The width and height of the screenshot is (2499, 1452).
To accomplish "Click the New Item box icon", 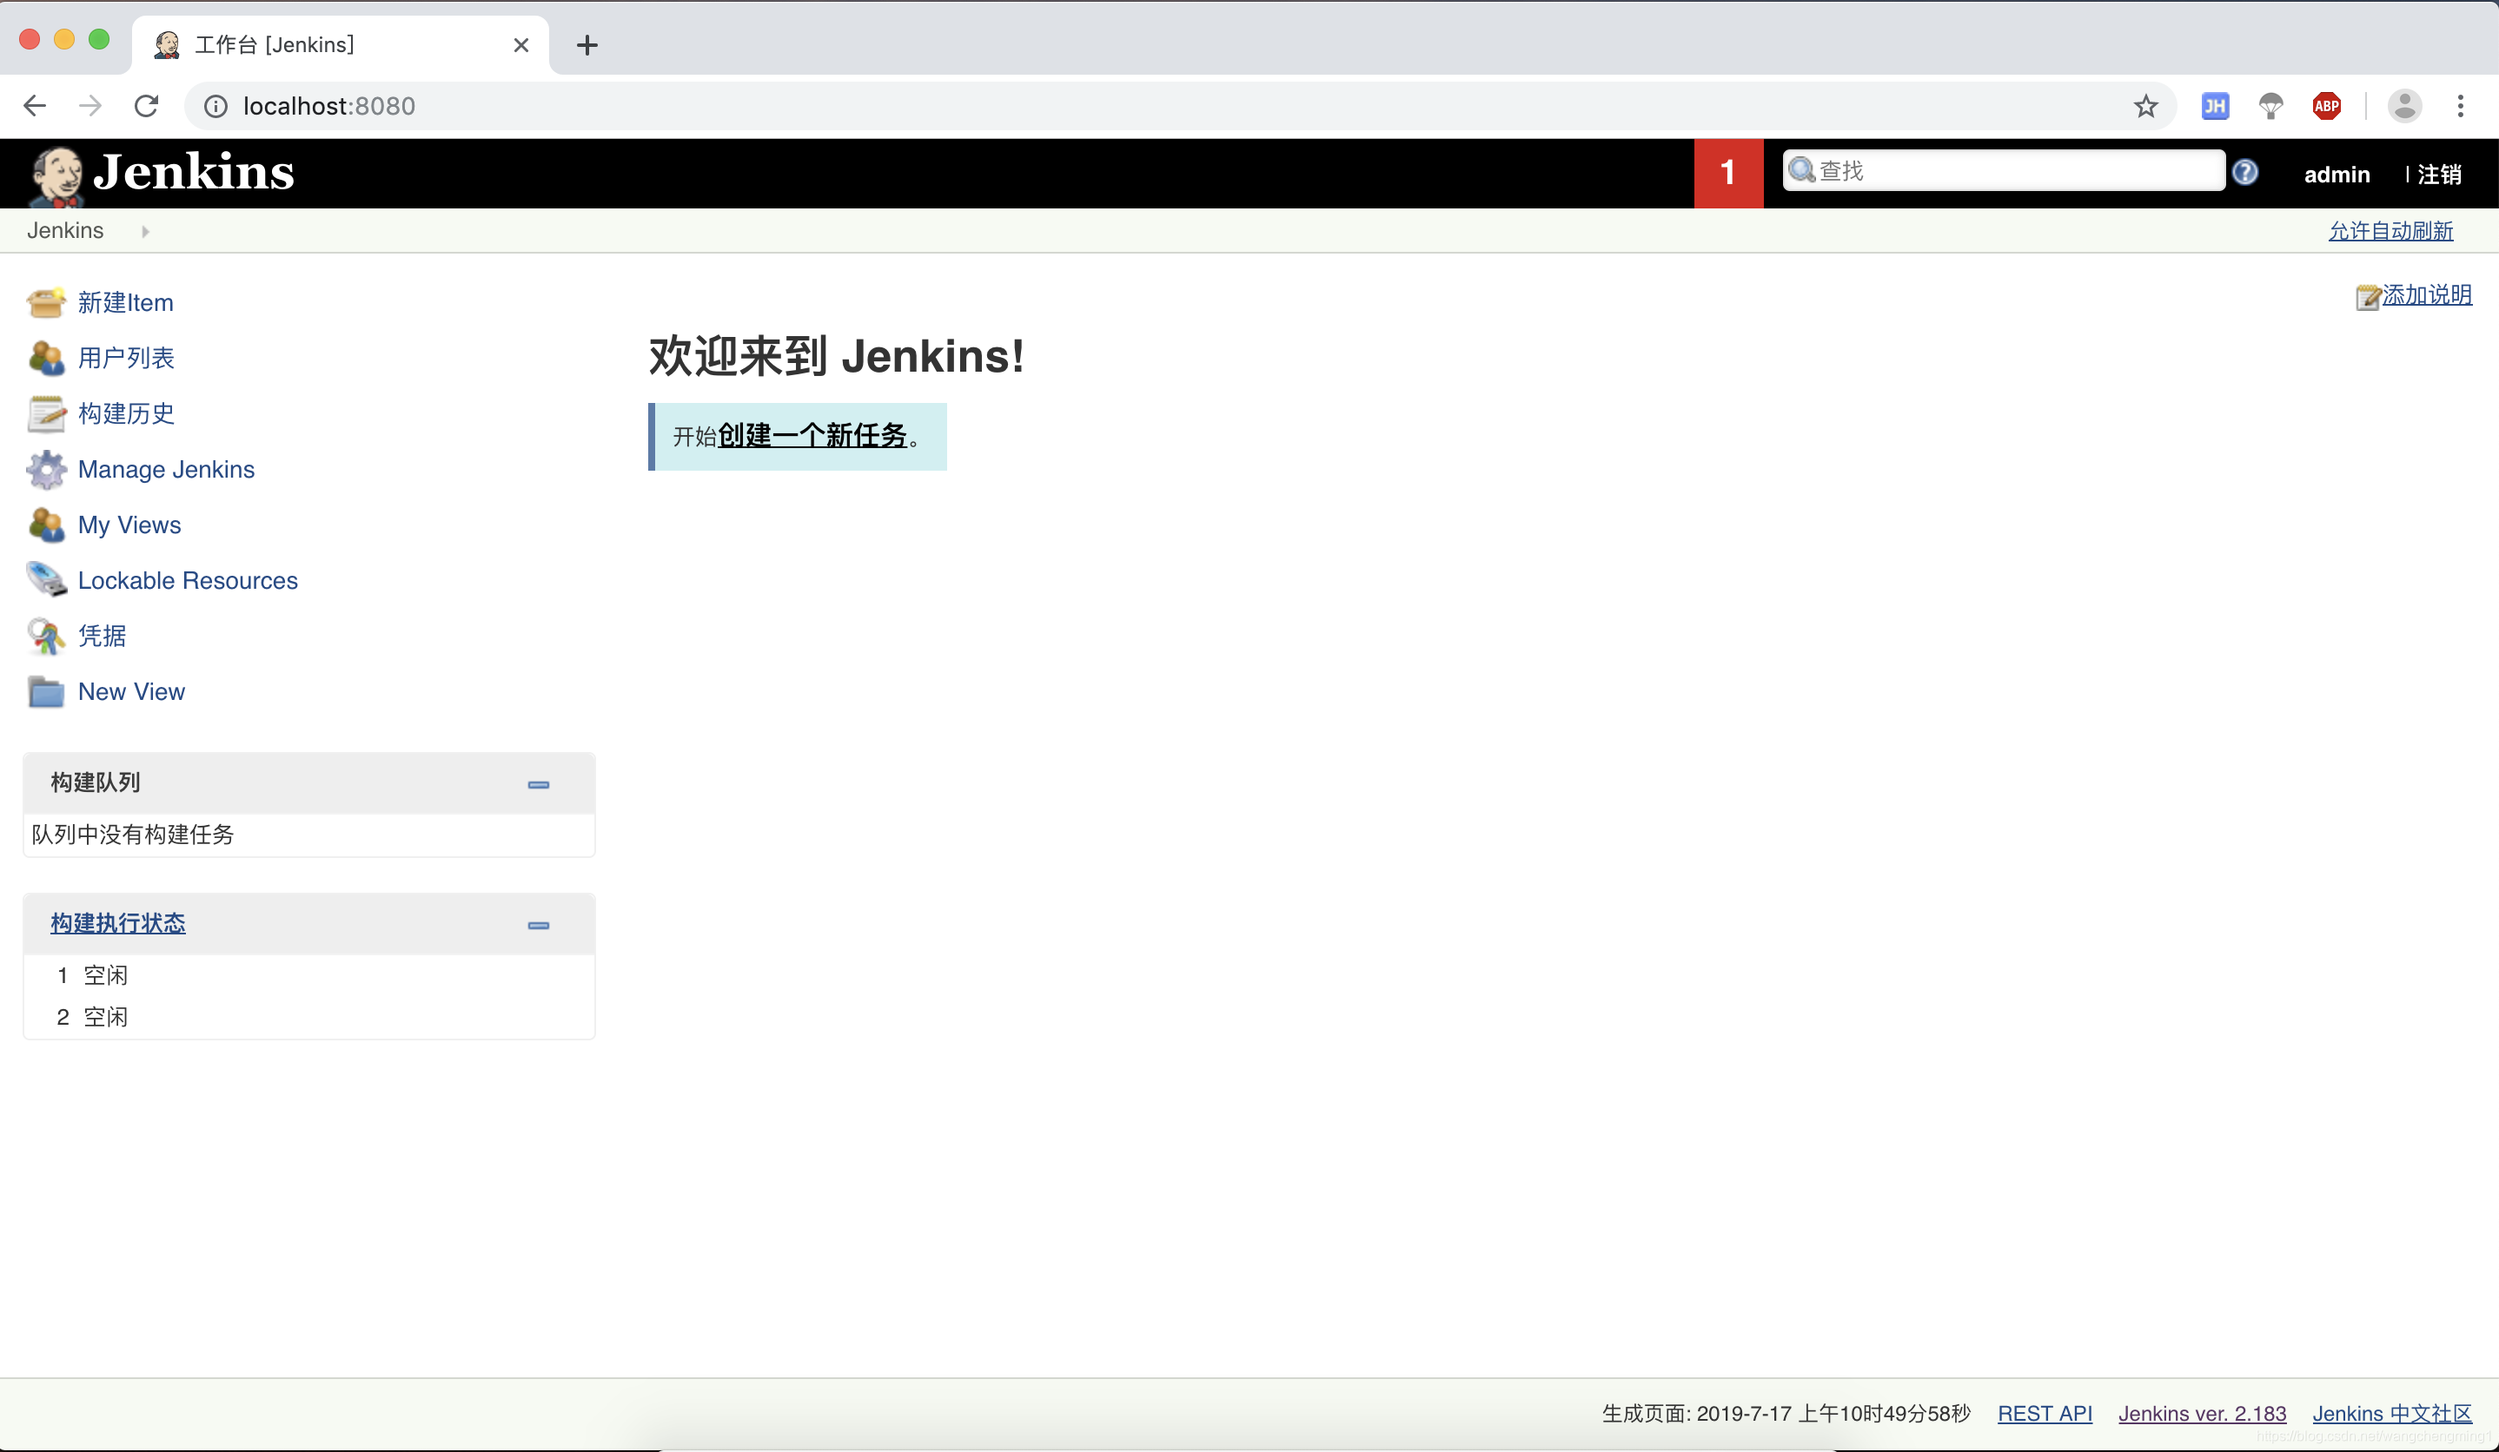I will 45,302.
